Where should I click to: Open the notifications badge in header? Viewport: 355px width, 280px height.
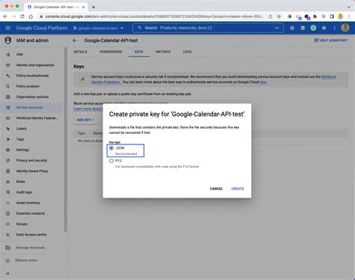[x=313, y=28]
